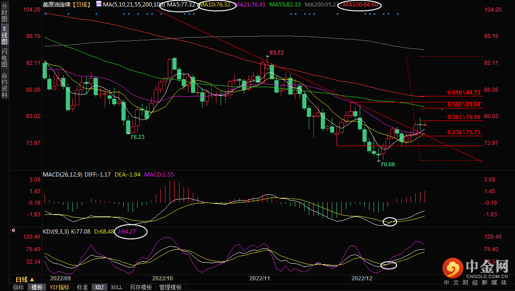Click the MA indicator chart icon
The width and height of the screenshot is (515, 291).
pos(99,4)
